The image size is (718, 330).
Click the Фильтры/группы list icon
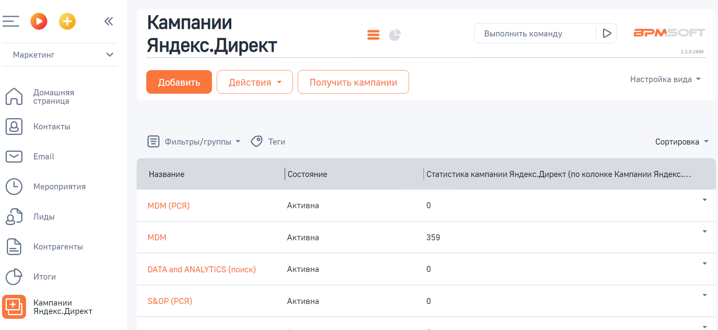pyautogui.click(x=153, y=141)
